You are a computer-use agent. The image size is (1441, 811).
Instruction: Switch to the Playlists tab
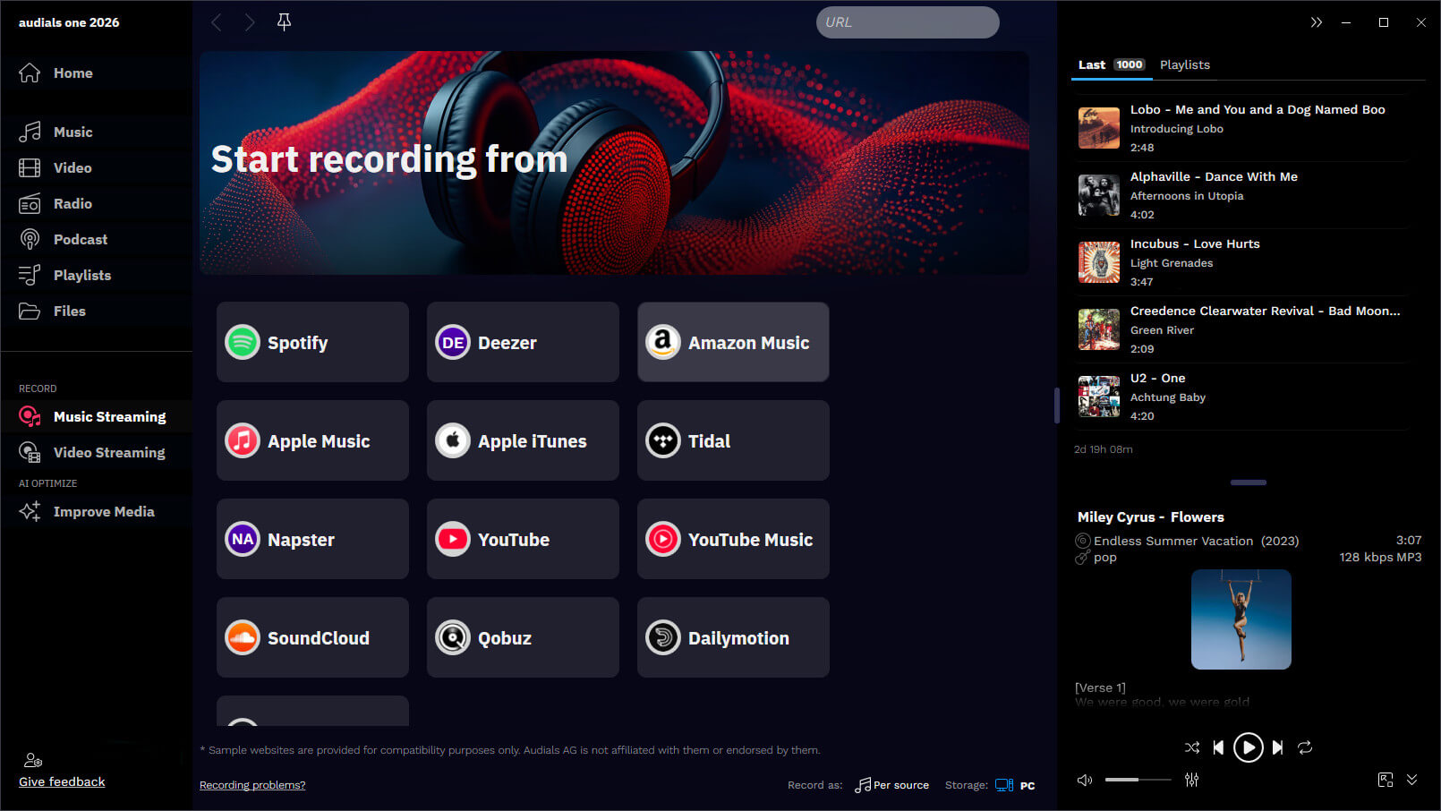click(1184, 64)
